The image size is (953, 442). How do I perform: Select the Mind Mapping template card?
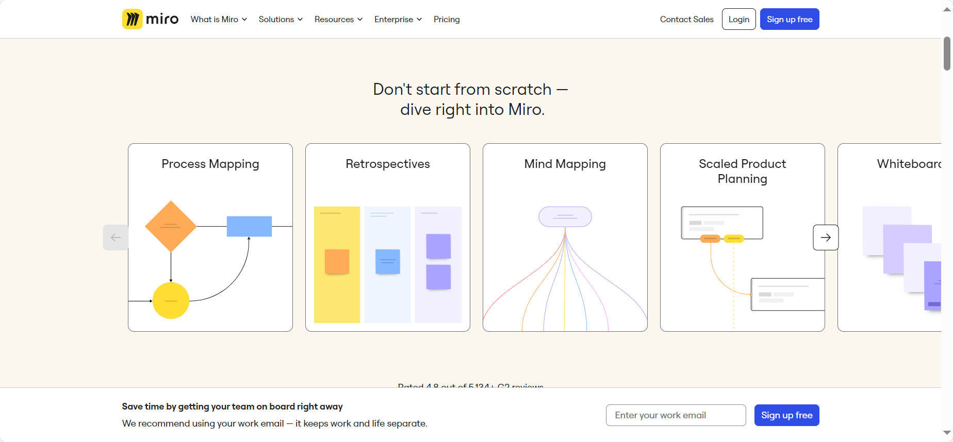click(x=565, y=237)
